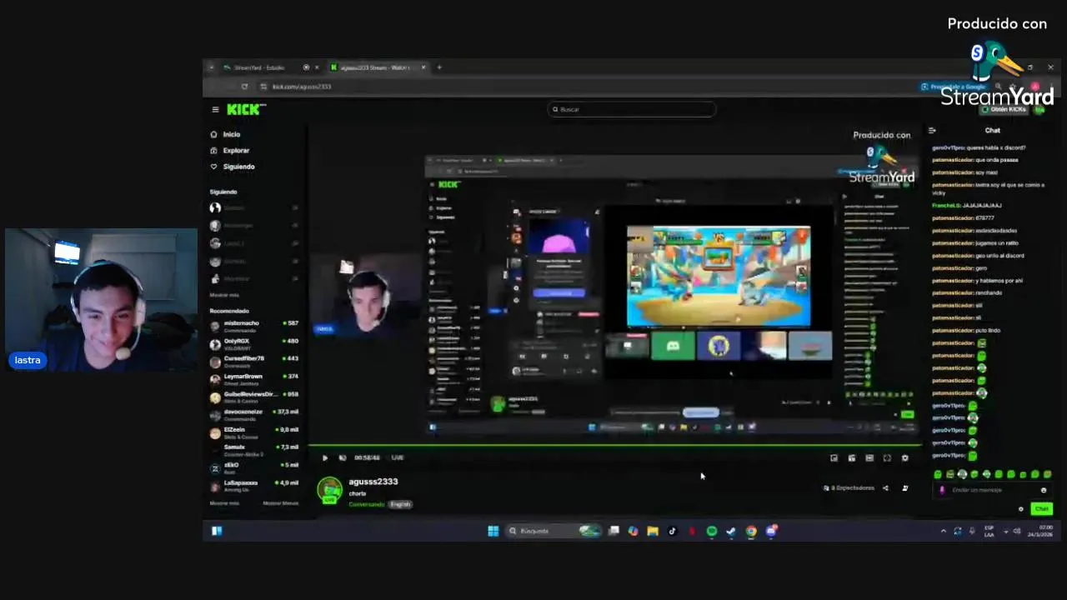Open Steam from the taskbar
1067x600 pixels.
pyautogui.click(x=731, y=531)
